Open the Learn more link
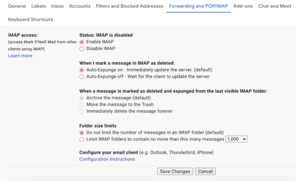The image size is (296, 181). [x=20, y=56]
